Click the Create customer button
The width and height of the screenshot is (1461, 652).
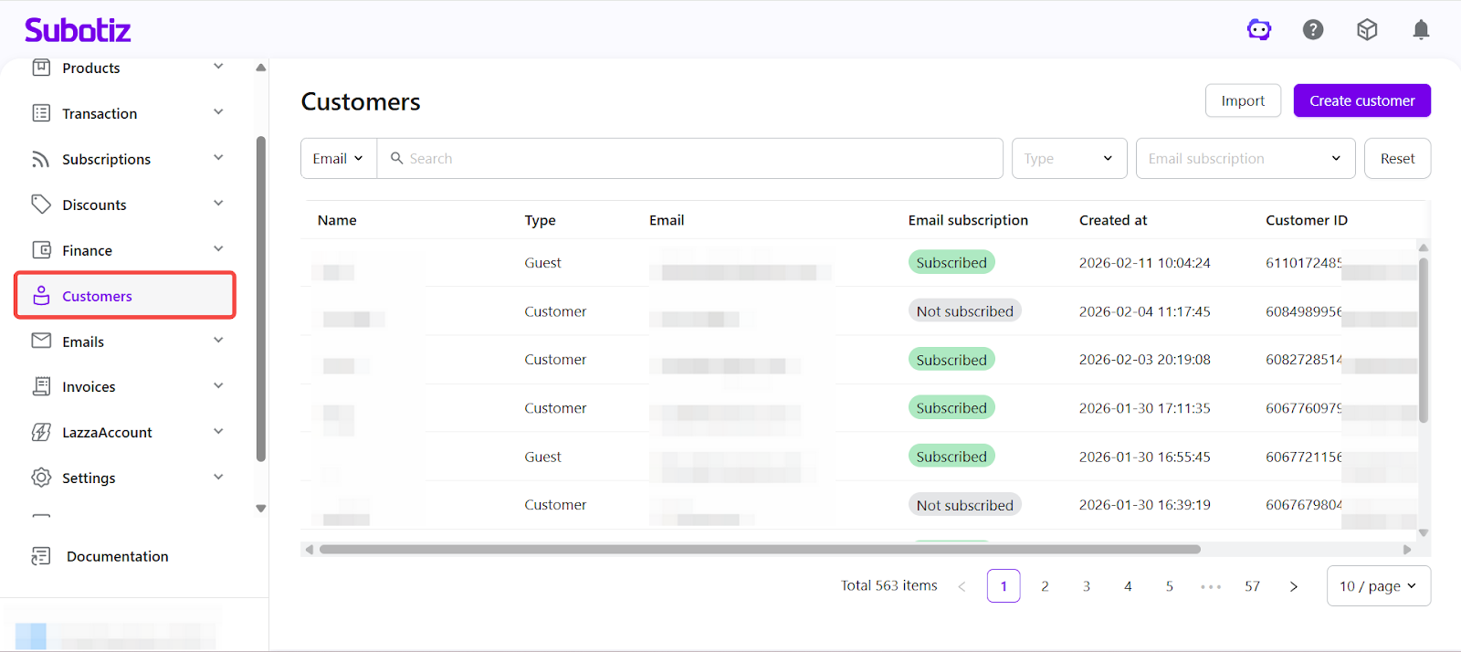[1361, 100]
